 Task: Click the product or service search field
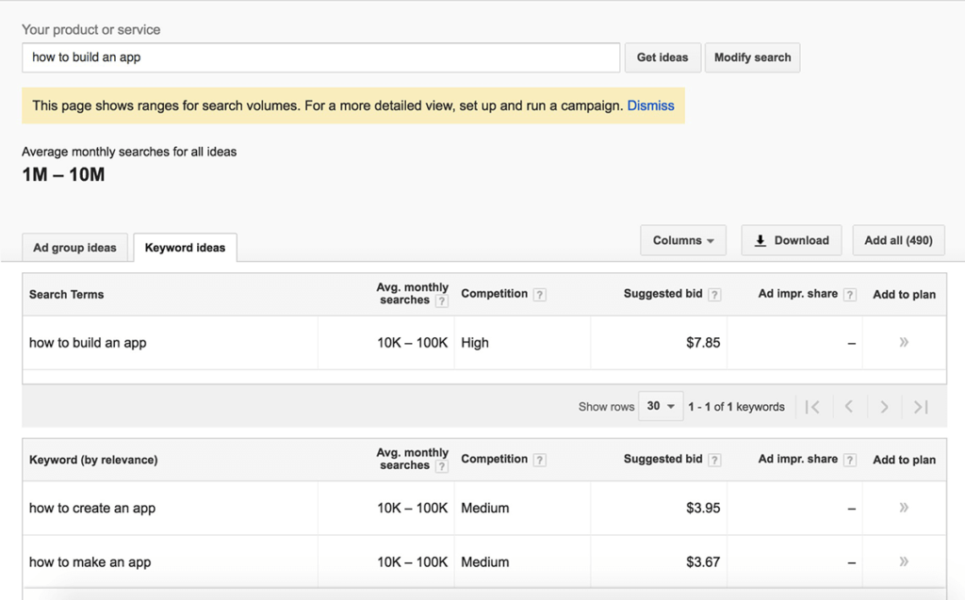pyautogui.click(x=320, y=57)
